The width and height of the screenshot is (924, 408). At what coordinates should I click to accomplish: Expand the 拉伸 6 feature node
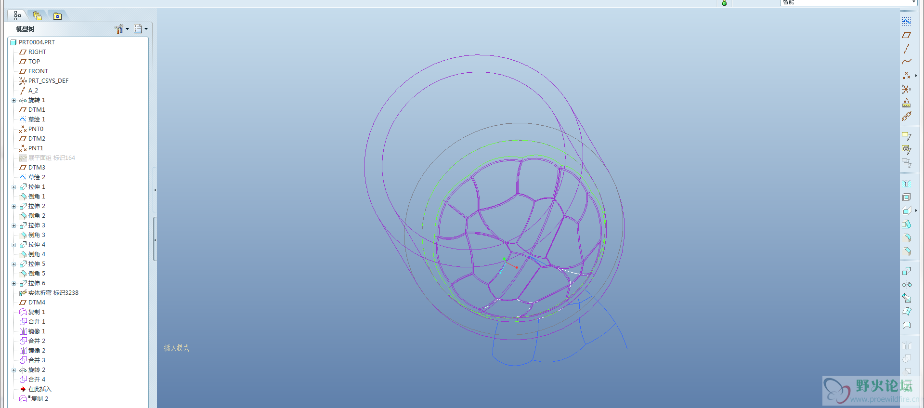(x=14, y=283)
